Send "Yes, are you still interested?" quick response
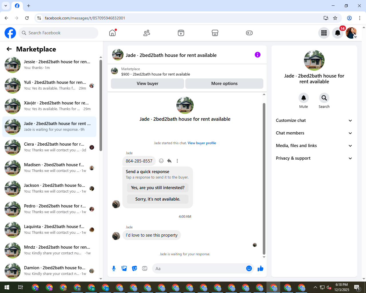The width and height of the screenshot is (366, 293). click(158, 188)
